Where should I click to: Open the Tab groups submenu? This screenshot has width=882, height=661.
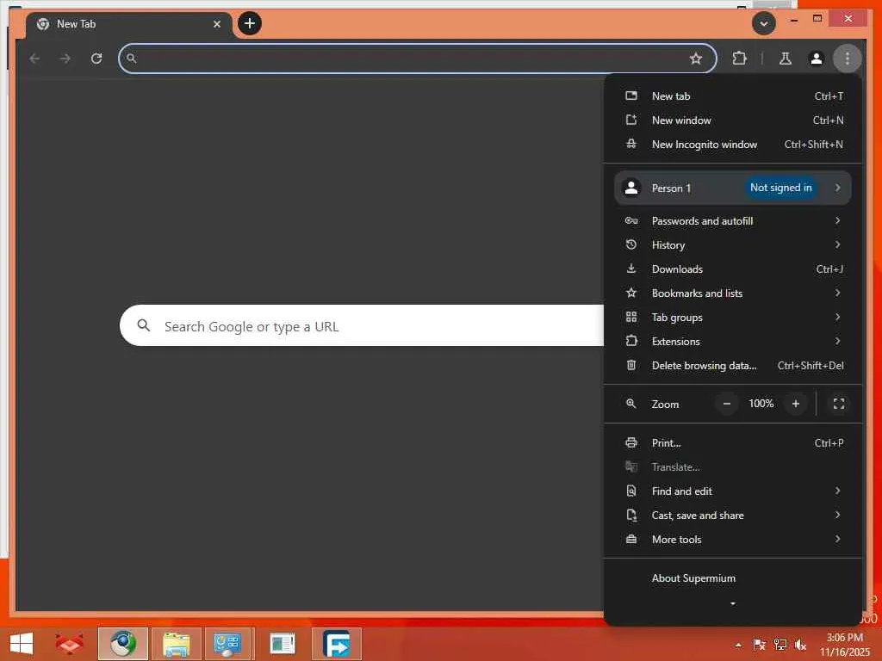pos(733,318)
